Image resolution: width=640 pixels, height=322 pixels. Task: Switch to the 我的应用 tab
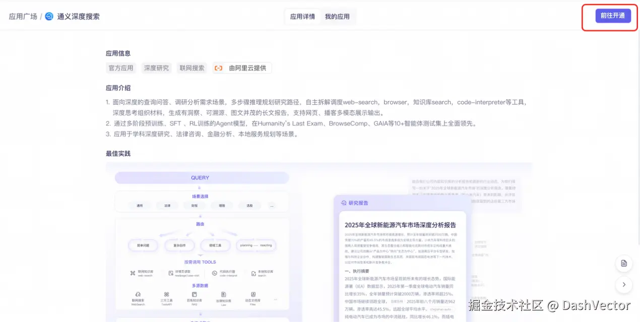coord(337,17)
